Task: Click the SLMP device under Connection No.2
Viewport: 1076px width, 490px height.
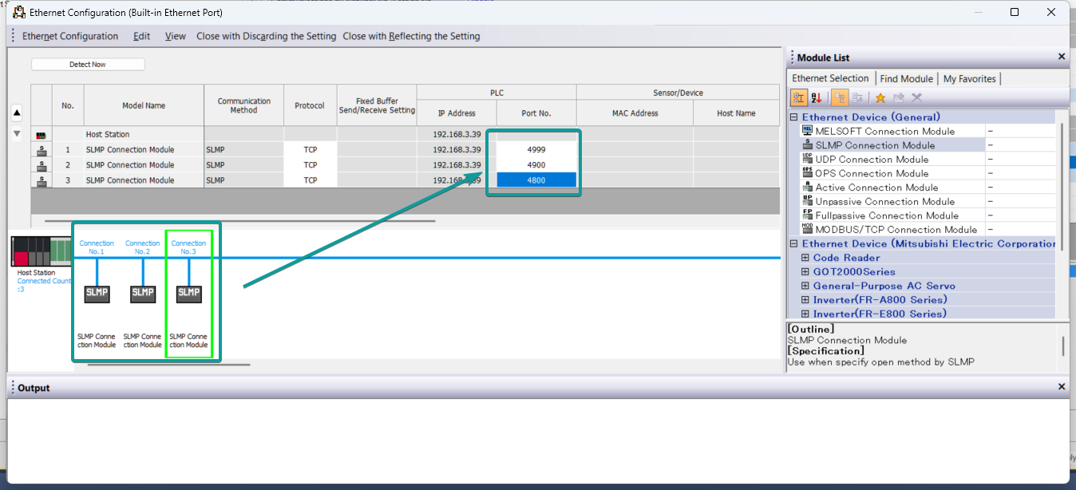Action: (143, 293)
